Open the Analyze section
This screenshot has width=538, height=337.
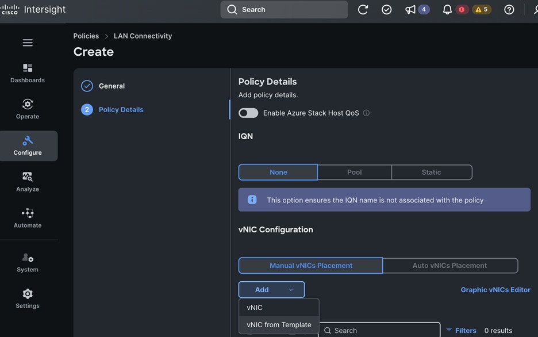(x=28, y=182)
